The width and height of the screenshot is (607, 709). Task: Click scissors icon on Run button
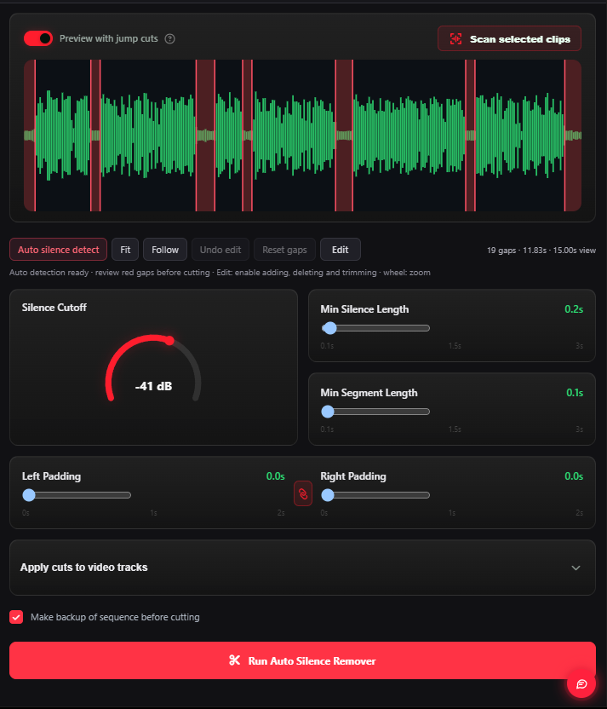tap(234, 660)
